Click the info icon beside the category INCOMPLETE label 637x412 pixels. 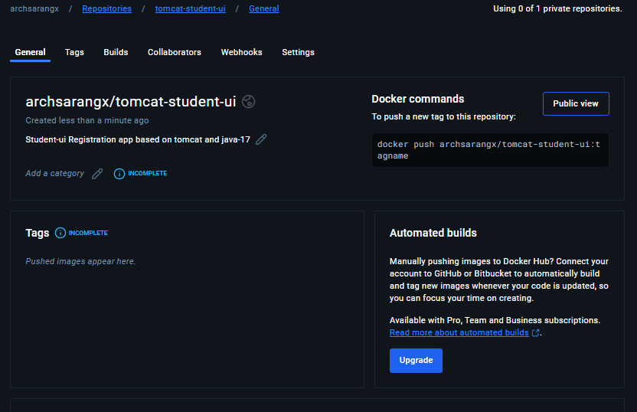coord(119,174)
